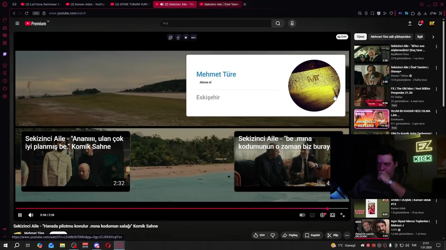446x250 pixels.
Task: Reload the current page
Action: (x=26, y=13)
